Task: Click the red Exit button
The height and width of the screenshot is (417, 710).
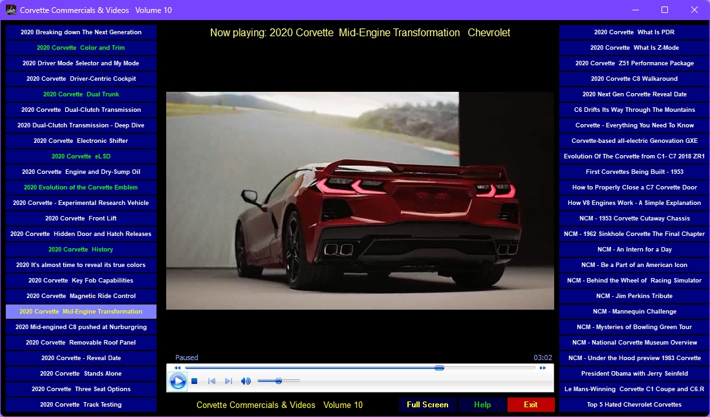Action: 531,405
